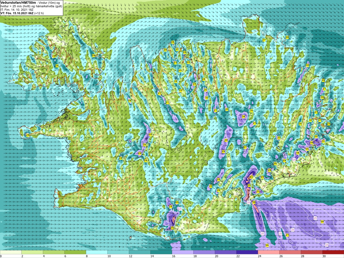
Task: Click the 22–24 m/s dark indigo legend swatch
Action: click(x=247, y=252)
